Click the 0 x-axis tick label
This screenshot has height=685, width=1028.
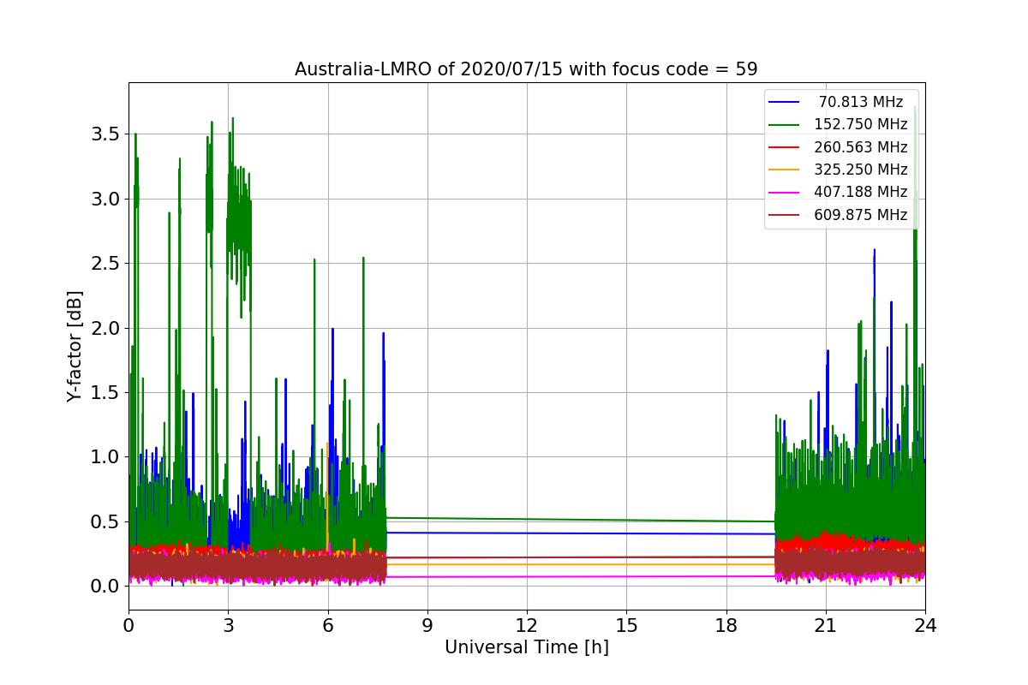pos(128,626)
